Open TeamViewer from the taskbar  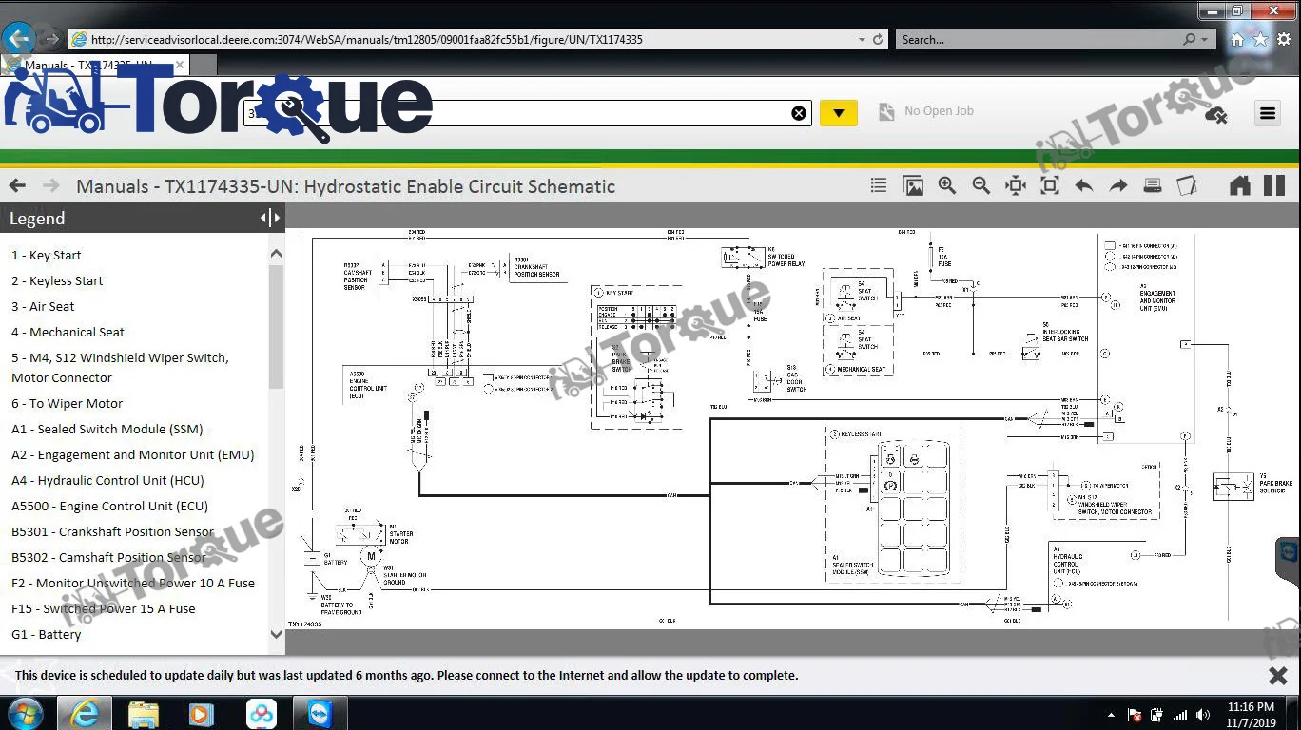click(320, 713)
